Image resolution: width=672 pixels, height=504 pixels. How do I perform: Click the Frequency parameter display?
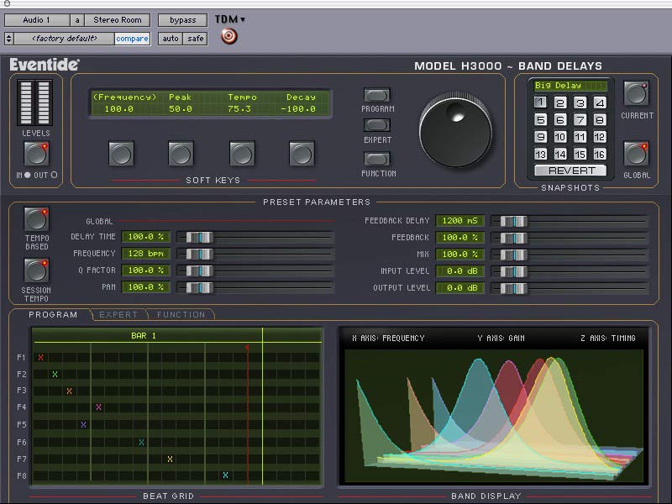124,102
